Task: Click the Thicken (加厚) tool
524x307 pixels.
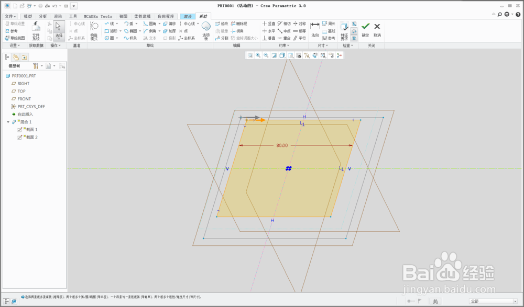Action: point(169,31)
